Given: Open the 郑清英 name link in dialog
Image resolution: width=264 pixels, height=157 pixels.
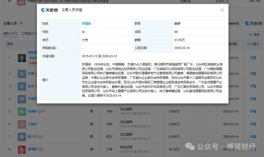Looking at the screenshot, I should tap(86, 24).
